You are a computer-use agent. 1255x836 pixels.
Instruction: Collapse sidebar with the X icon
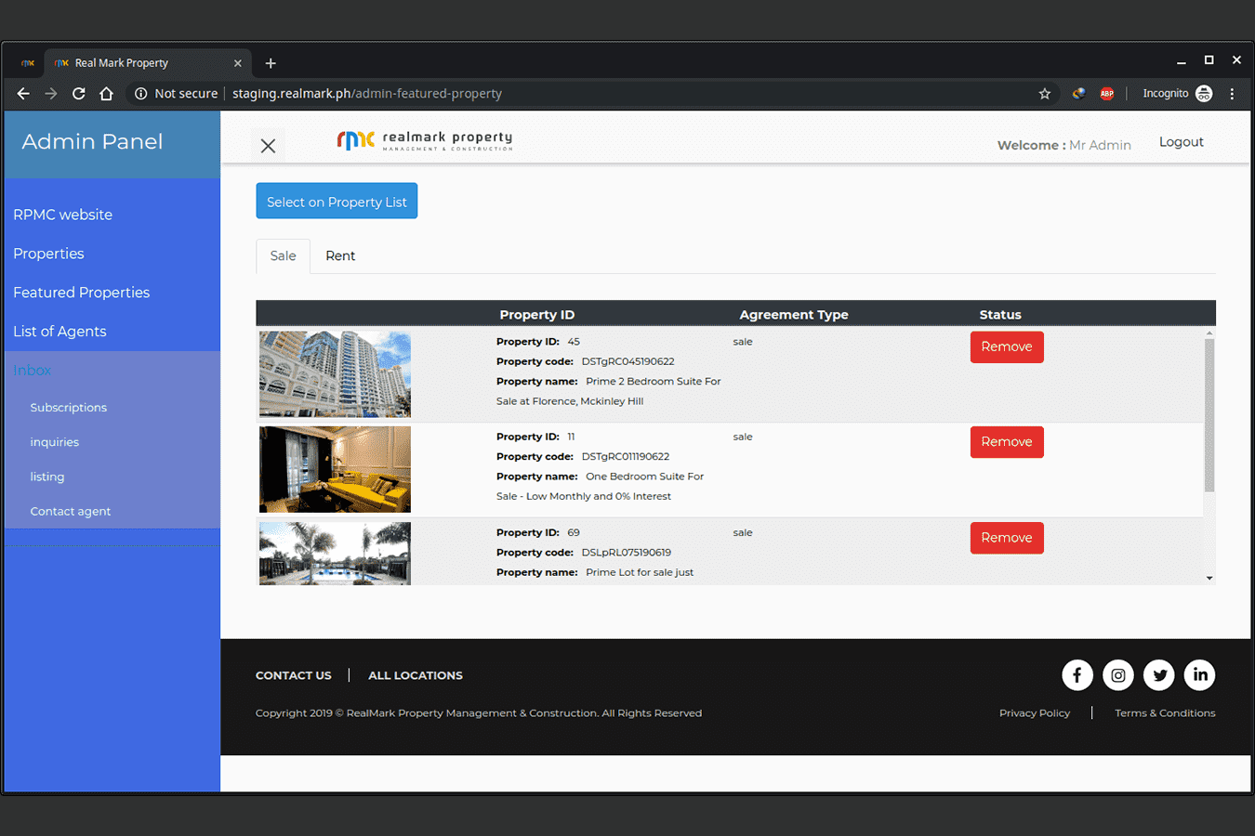(x=268, y=146)
